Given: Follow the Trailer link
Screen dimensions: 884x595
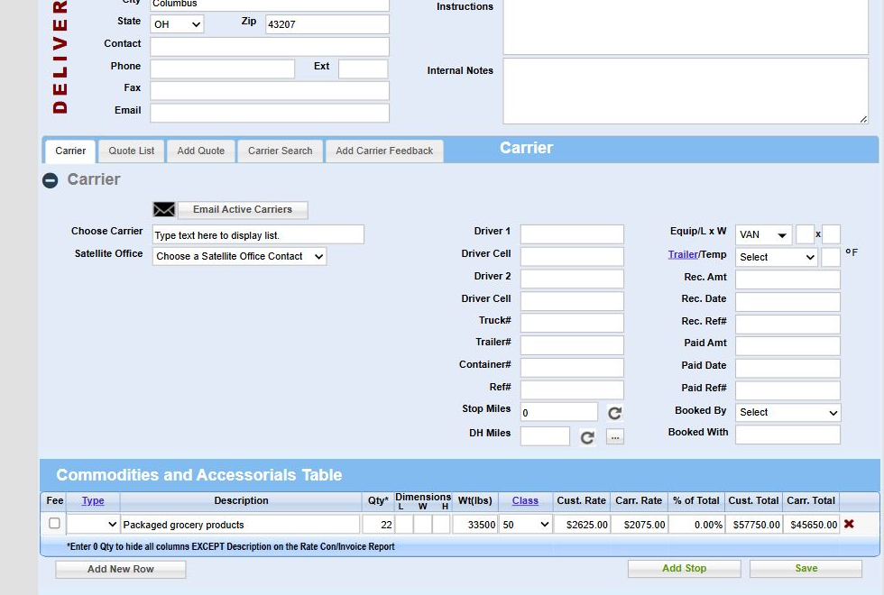Looking at the screenshot, I should [x=683, y=254].
